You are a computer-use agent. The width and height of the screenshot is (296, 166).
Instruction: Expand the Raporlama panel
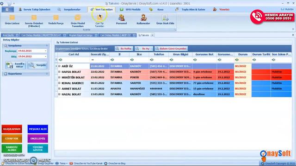pos(47,74)
